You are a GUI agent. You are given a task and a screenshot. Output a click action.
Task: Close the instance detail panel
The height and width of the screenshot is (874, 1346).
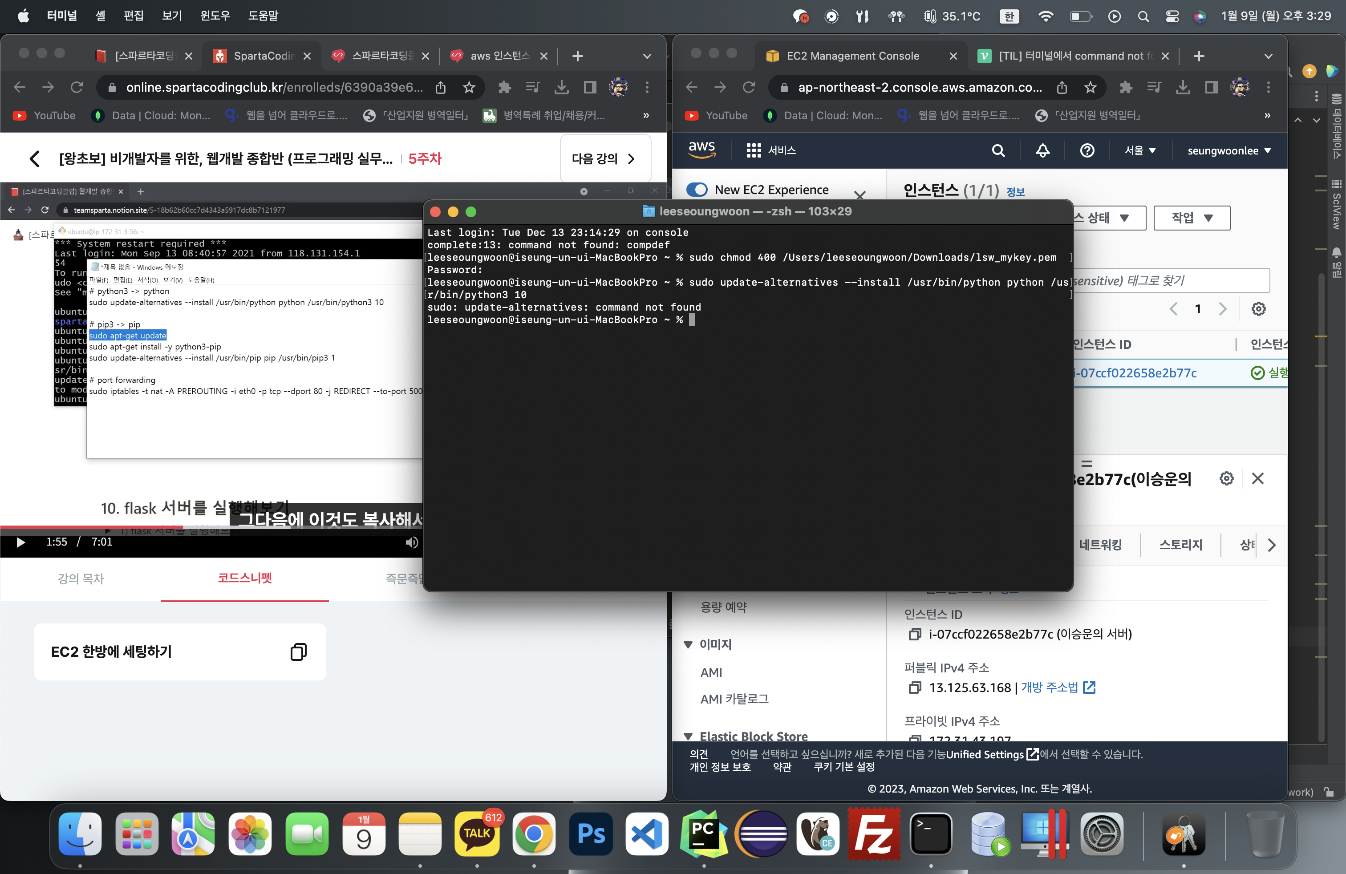click(1258, 478)
